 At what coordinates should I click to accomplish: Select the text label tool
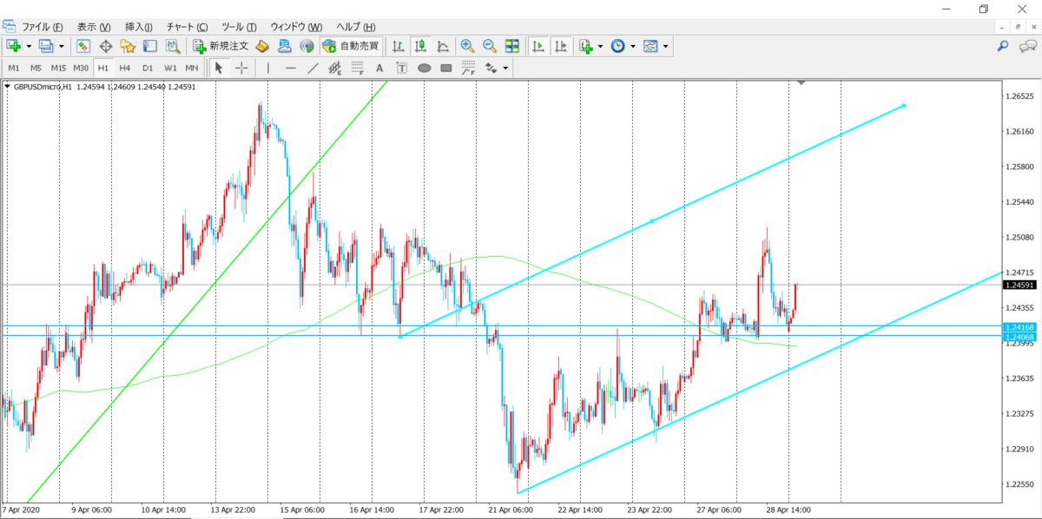pyautogui.click(x=401, y=68)
